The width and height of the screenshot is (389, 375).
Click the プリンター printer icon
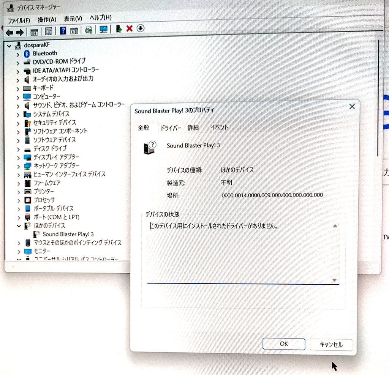click(x=27, y=192)
